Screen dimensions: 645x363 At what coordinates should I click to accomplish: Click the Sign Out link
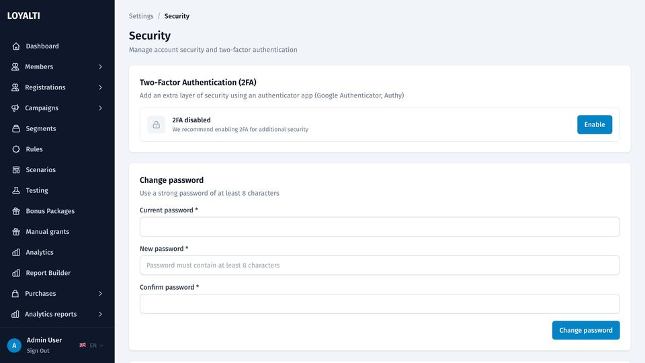38,351
